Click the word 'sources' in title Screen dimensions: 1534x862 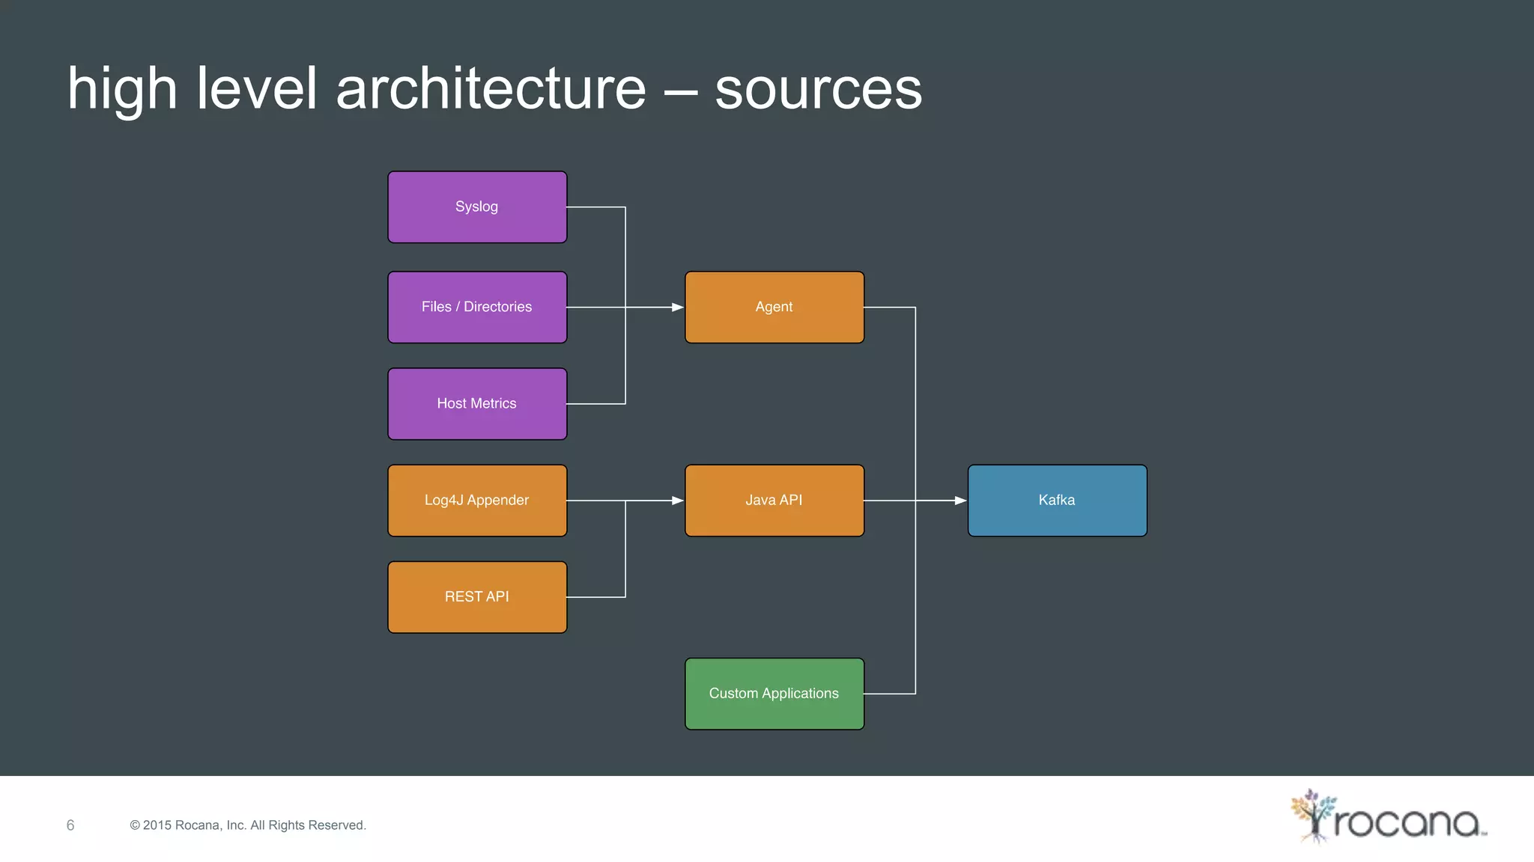(818, 90)
